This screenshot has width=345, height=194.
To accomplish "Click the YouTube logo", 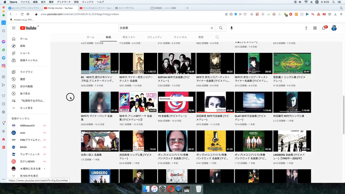I will 28,28.
